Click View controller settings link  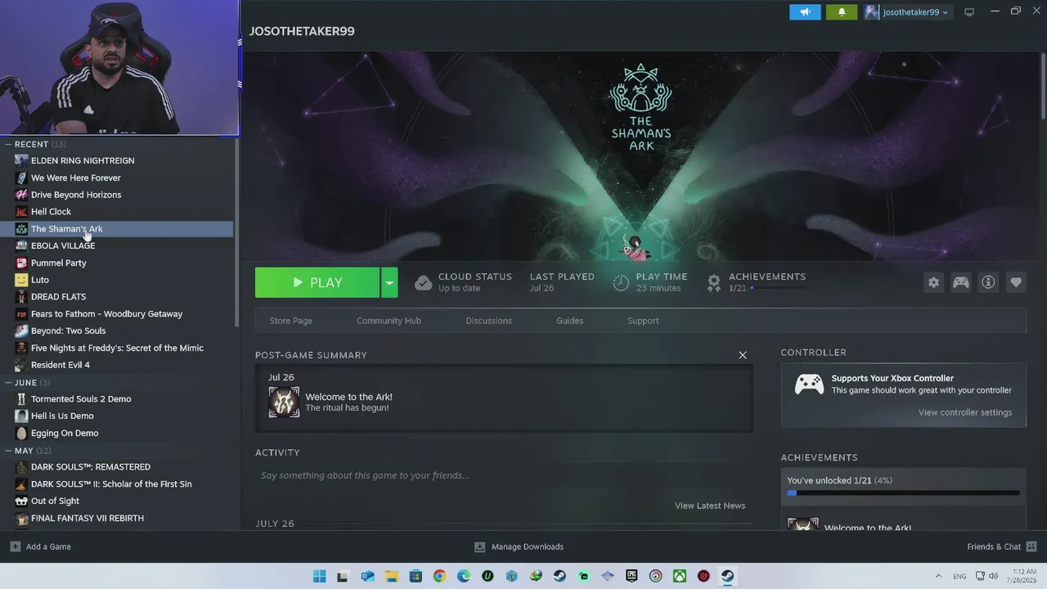[x=965, y=412]
